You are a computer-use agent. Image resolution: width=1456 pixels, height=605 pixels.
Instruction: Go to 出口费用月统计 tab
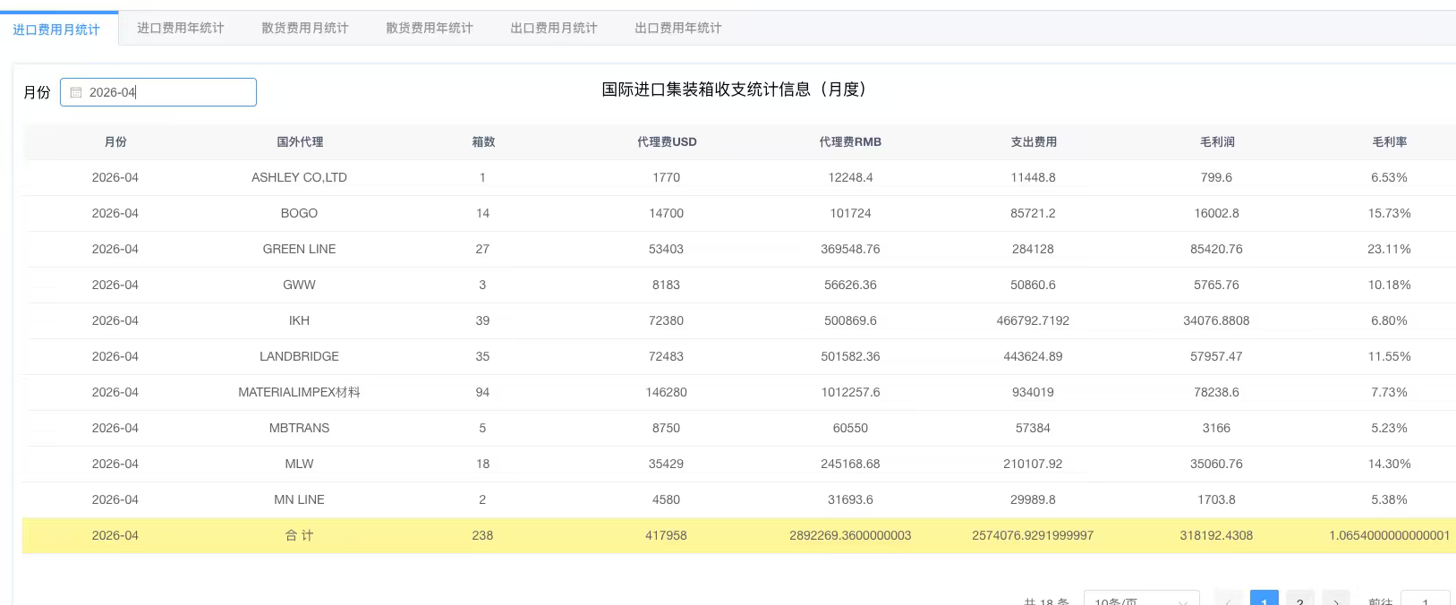click(554, 29)
